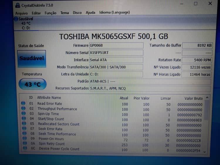The image size is (220, 165).
Task: Maximize the CrystalDiskInfo window
Action: 196,4
